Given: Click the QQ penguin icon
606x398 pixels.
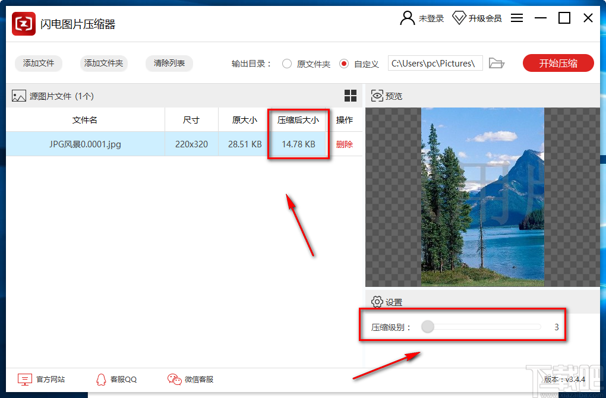Looking at the screenshot, I should tap(101, 380).
